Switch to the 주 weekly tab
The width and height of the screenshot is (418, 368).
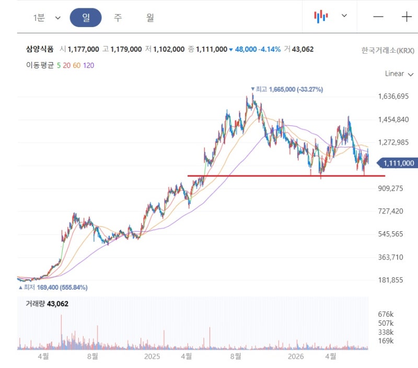click(x=118, y=18)
